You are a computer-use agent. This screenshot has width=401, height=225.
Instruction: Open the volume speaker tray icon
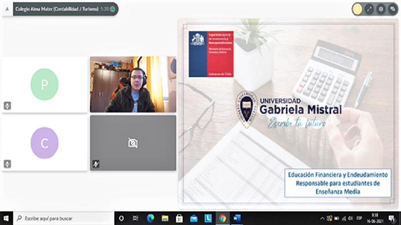pos(350,218)
